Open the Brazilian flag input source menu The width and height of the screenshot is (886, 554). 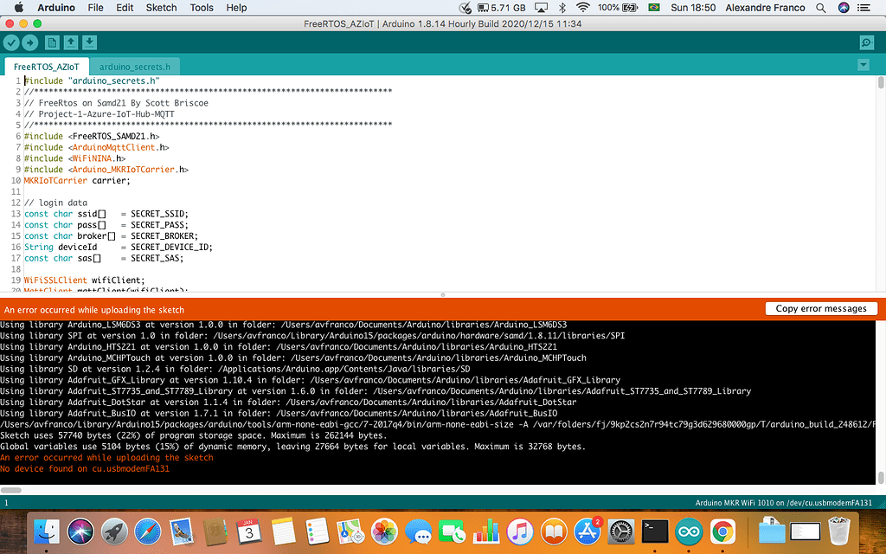pos(654,8)
